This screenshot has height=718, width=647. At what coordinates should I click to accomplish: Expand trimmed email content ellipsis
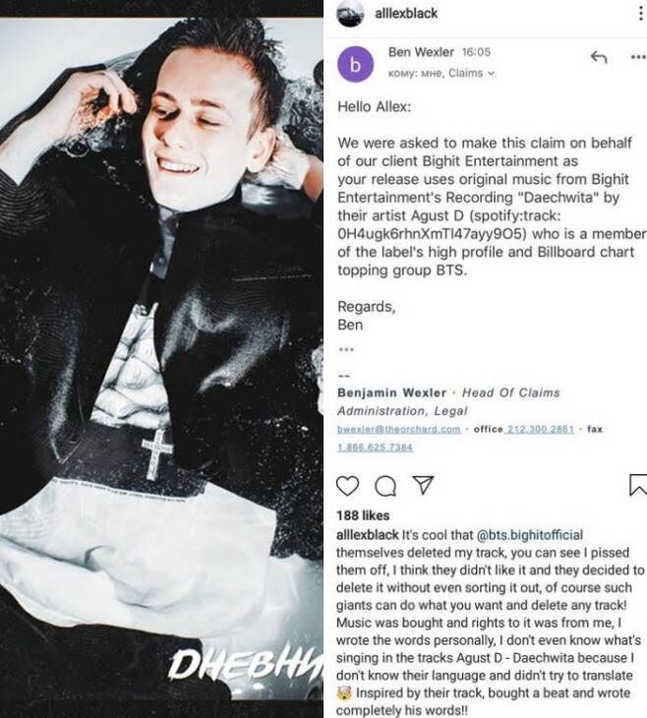pyautogui.click(x=346, y=350)
